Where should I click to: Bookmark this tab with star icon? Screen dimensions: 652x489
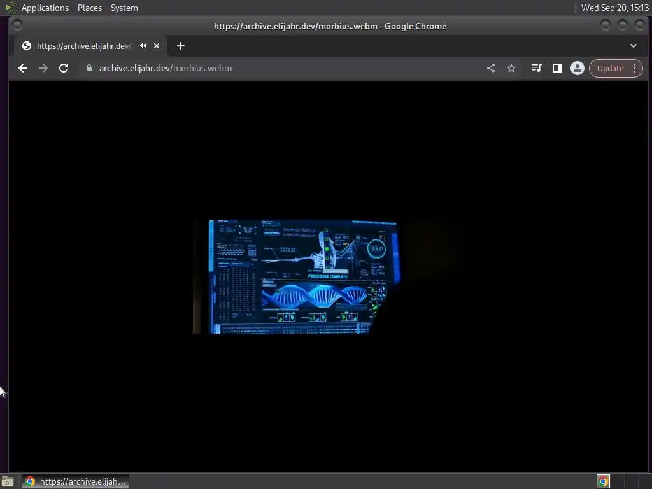pyautogui.click(x=511, y=68)
